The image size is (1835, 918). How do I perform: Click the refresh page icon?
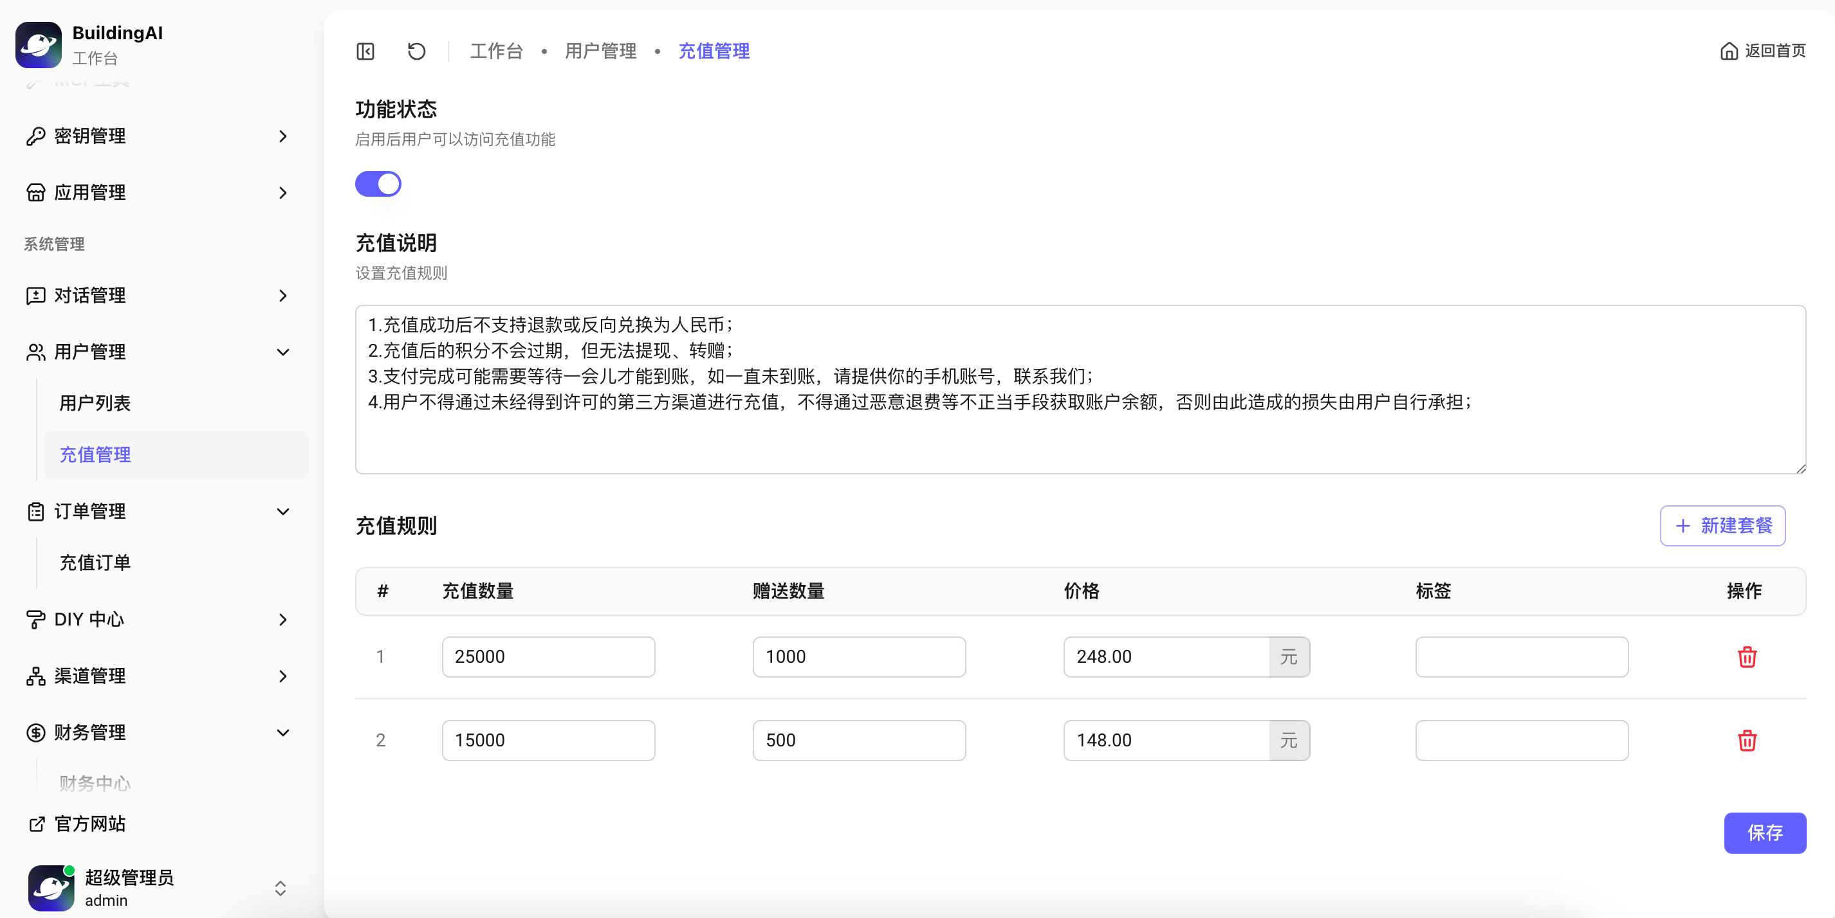[416, 51]
